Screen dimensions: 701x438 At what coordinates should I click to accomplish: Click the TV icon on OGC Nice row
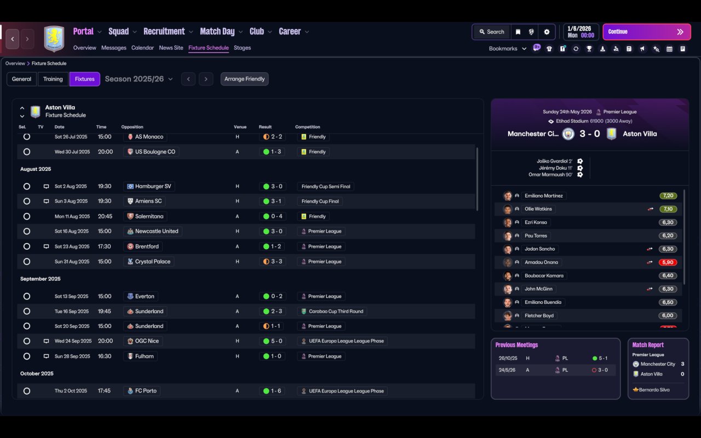(x=47, y=341)
